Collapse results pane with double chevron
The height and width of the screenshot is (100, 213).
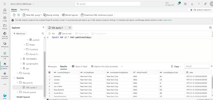pyautogui.click(x=212, y=66)
